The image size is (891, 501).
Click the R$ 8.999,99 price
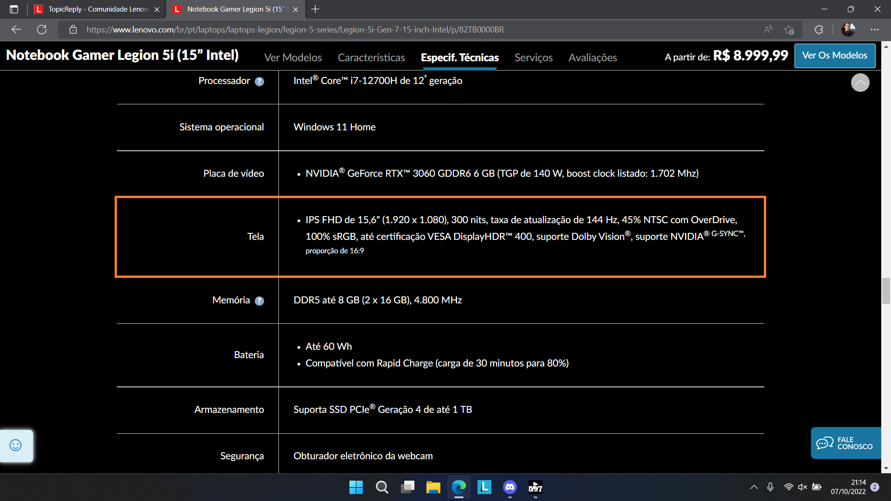click(750, 56)
